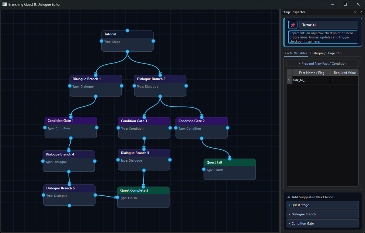Click the left port of Quest Fail node

pyautogui.click(x=204, y=170)
